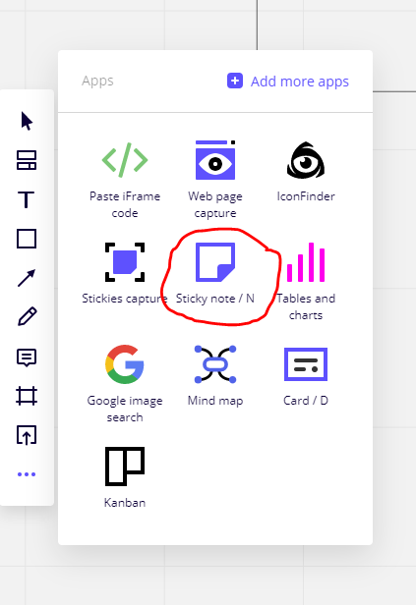This screenshot has width=416, height=605.
Task: Select the connection arrow tool
Action: (27, 278)
